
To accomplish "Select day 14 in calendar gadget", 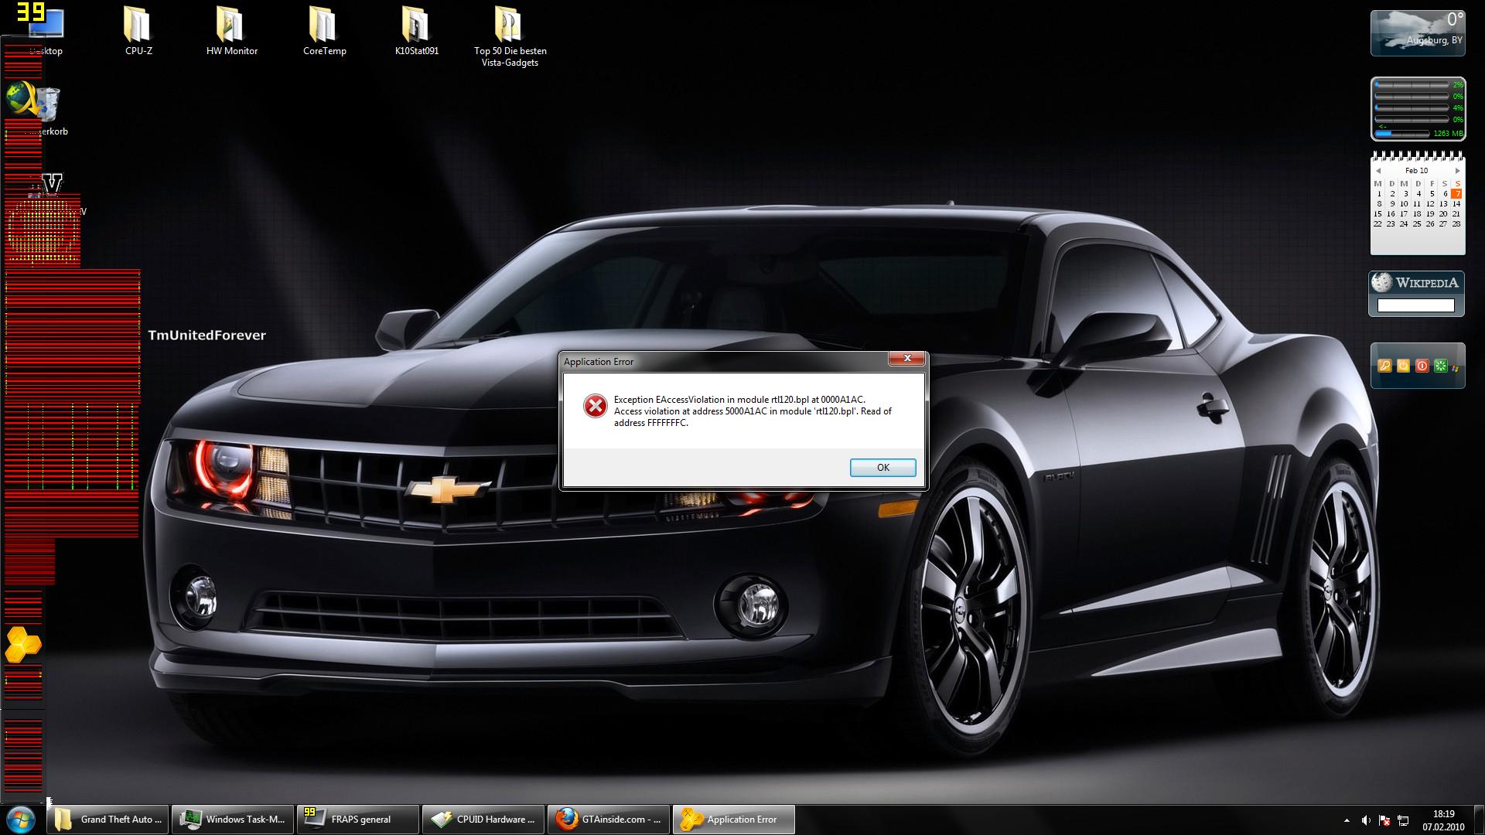I will (x=1456, y=204).
